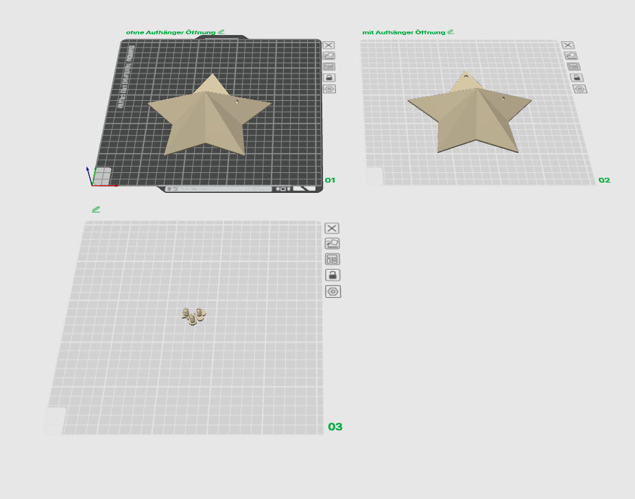Auto-arrange objects on plate 03
Viewport: 635px width, 499px height.
pyautogui.click(x=333, y=259)
